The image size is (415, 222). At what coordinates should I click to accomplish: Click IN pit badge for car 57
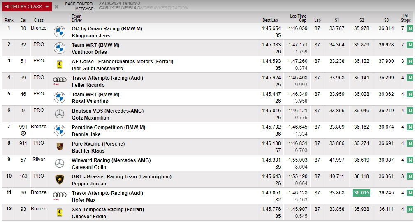pyautogui.click(x=410, y=160)
